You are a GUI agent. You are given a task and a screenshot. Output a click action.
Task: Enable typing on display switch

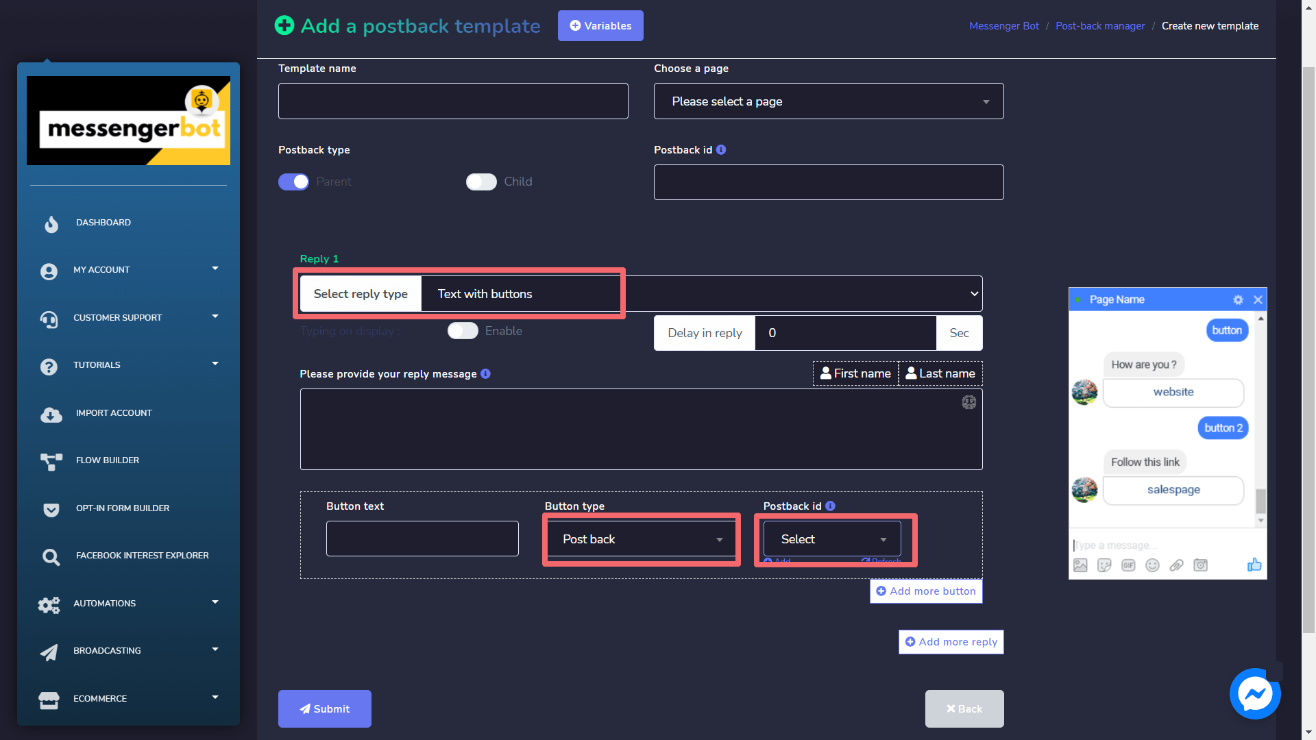tap(463, 331)
